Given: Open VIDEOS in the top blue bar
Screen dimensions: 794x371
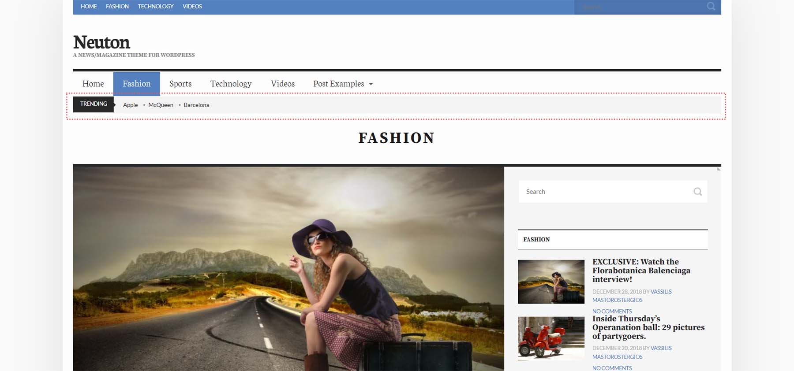Looking at the screenshot, I should (192, 6).
